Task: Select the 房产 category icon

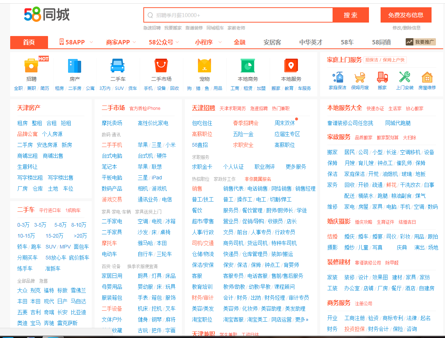Action: click(x=73, y=69)
